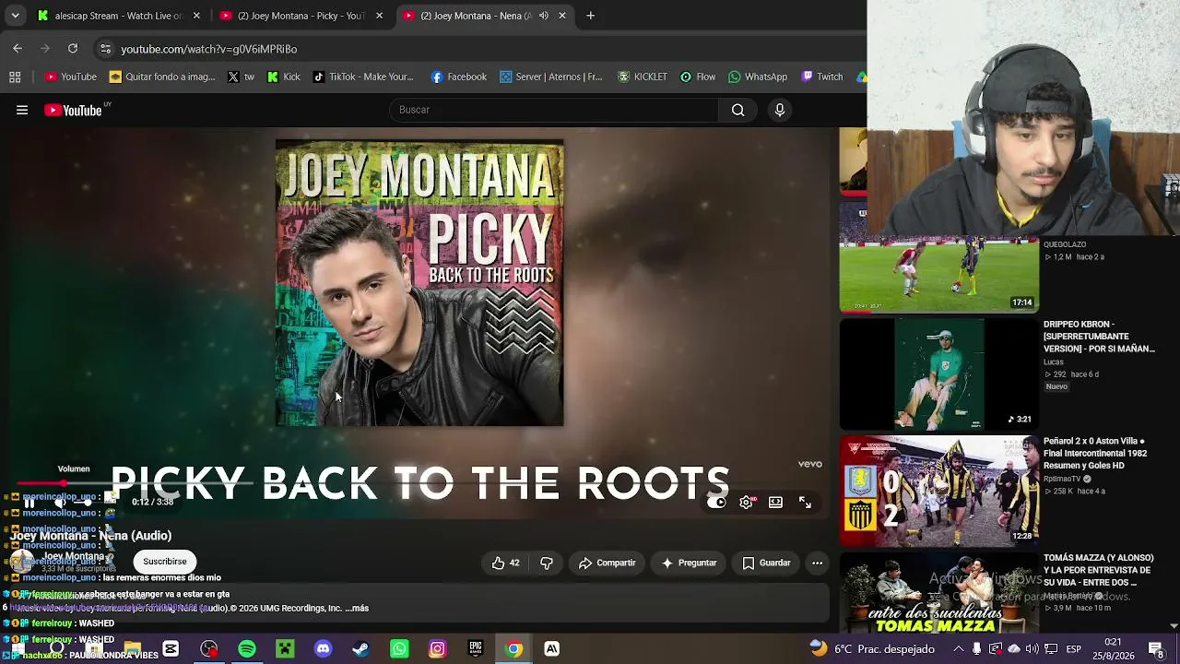The width and height of the screenshot is (1180, 664).
Task: Open the DRIPPEO KBRON video title
Action: tap(1099, 337)
